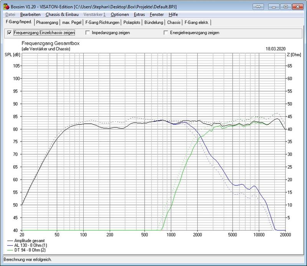This screenshot has width=307, height=266.
Task: Click the Frequenzgang Gesamtbox chart title
Action: pos(51,43)
